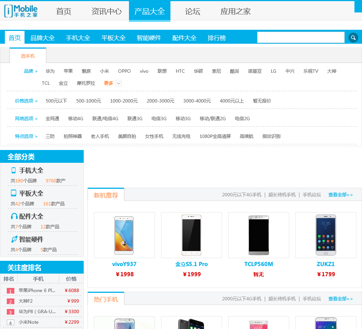Open 资讯中心 in top navigation
Screen dimensions: 362x329
click(x=106, y=11)
